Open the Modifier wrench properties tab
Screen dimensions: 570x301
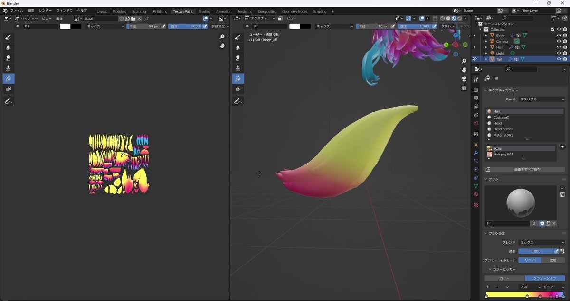(x=475, y=153)
